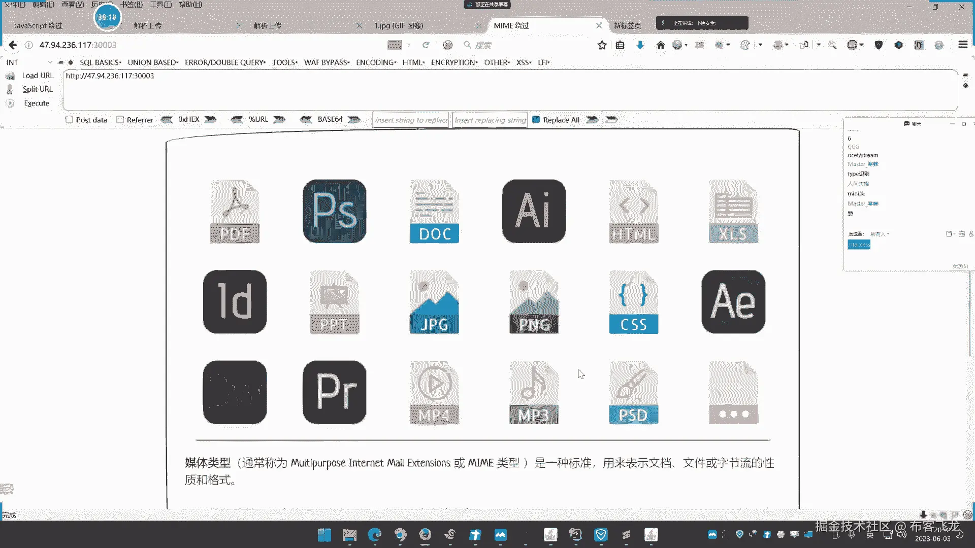Open the hamburger menu icon
The image size is (975, 548).
(x=962, y=45)
